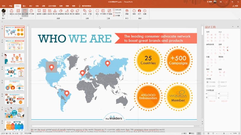Switch to the 插入 tab

24,6
